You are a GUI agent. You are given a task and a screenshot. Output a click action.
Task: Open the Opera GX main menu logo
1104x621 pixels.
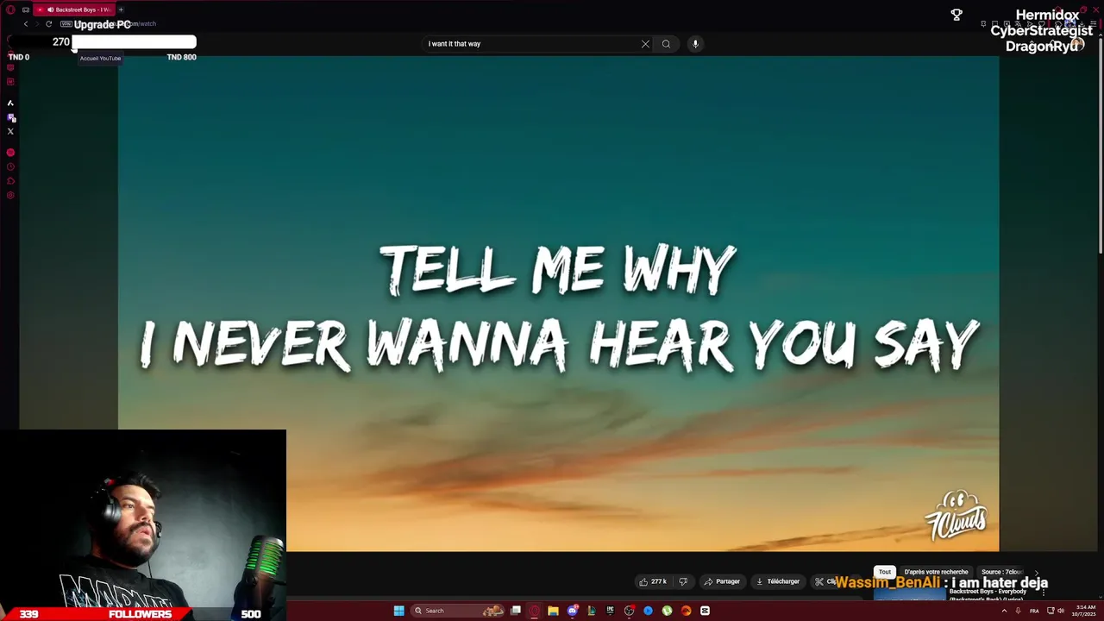pyautogui.click(x=10, y=9)
